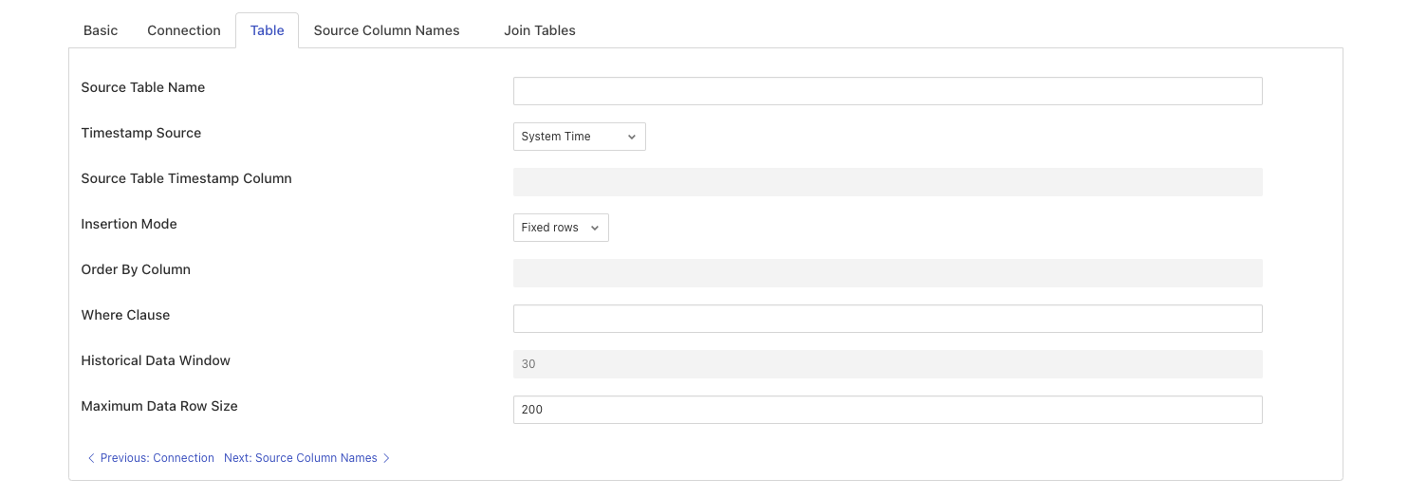Select the Maximum Data Row Size field
The width and height of the screenshot is (1408, 497).
(887, 410)
